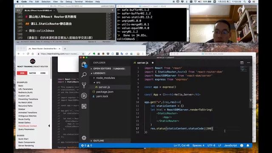This screenshot has height=153, width=272.
Task: Click the Ln 17, Col 46 status entry
Action: coord(181,145)
